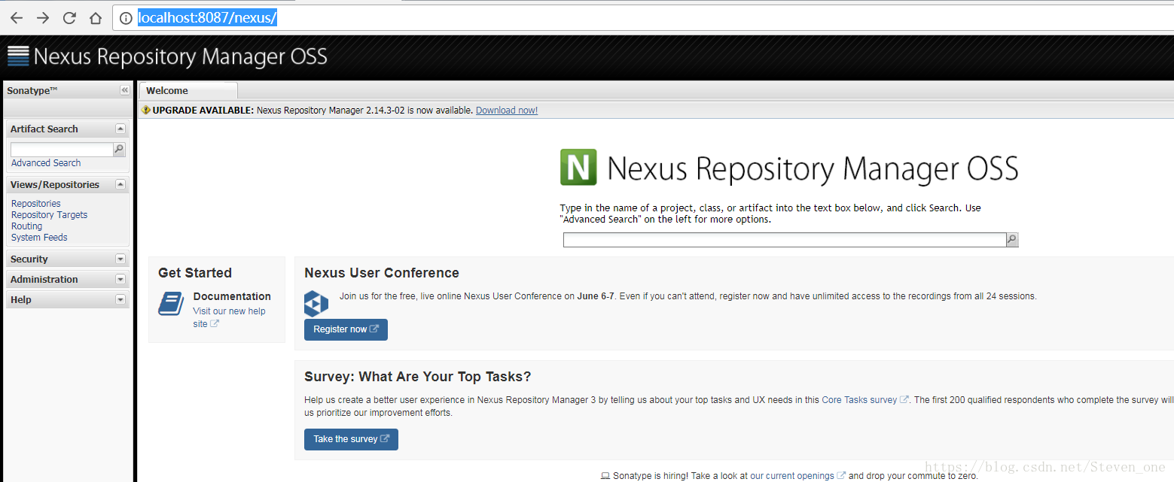Collapse the Artifact Search panel

point(120,129)
